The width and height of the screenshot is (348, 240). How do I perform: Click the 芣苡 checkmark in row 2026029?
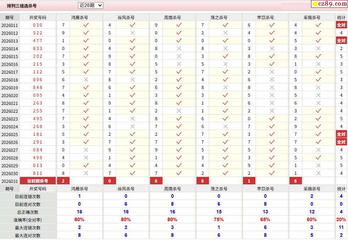[x=272, y=165]
